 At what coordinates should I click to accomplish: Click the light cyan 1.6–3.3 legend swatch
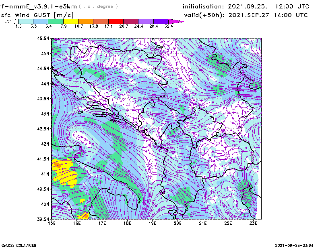(26, 21)
